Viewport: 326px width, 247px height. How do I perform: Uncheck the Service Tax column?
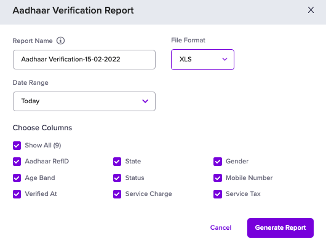[218, 194]
